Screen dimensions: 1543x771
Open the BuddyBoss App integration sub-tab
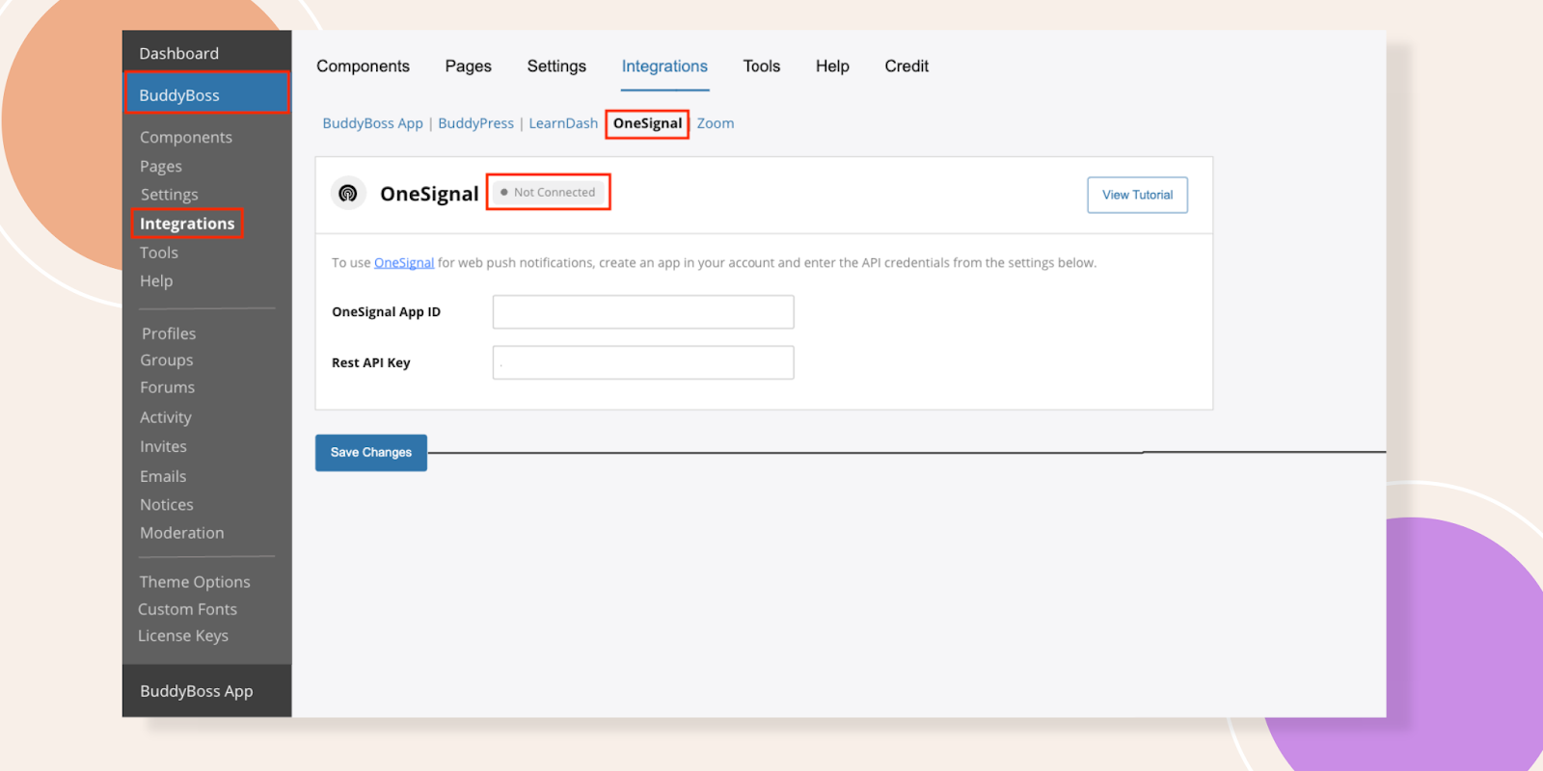tap(372, 123)
